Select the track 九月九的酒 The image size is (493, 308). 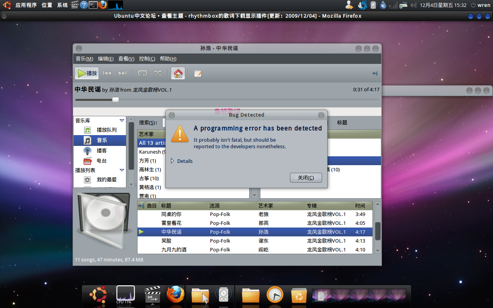point(255,250)
